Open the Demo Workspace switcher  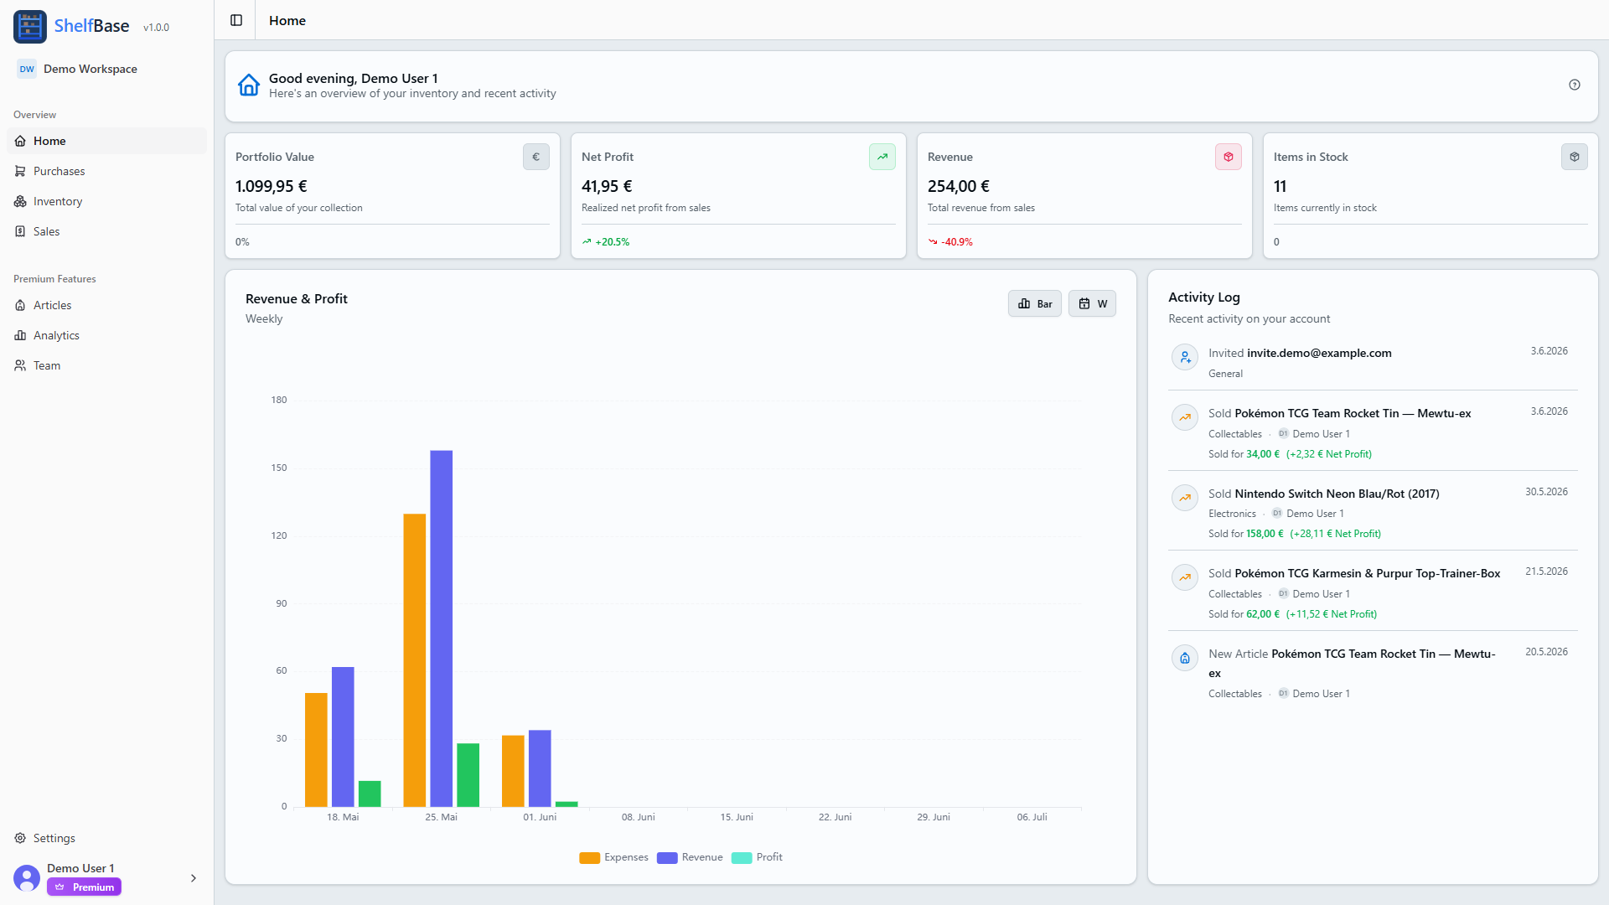tap(106, 69)
